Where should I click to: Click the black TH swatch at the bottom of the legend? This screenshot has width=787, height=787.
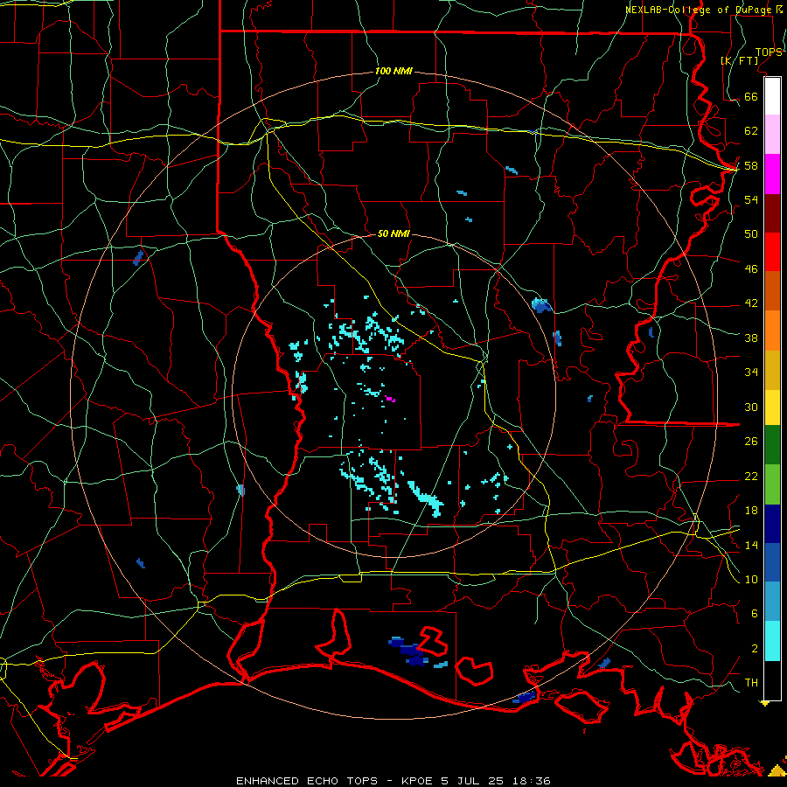[x=772, y=680]
